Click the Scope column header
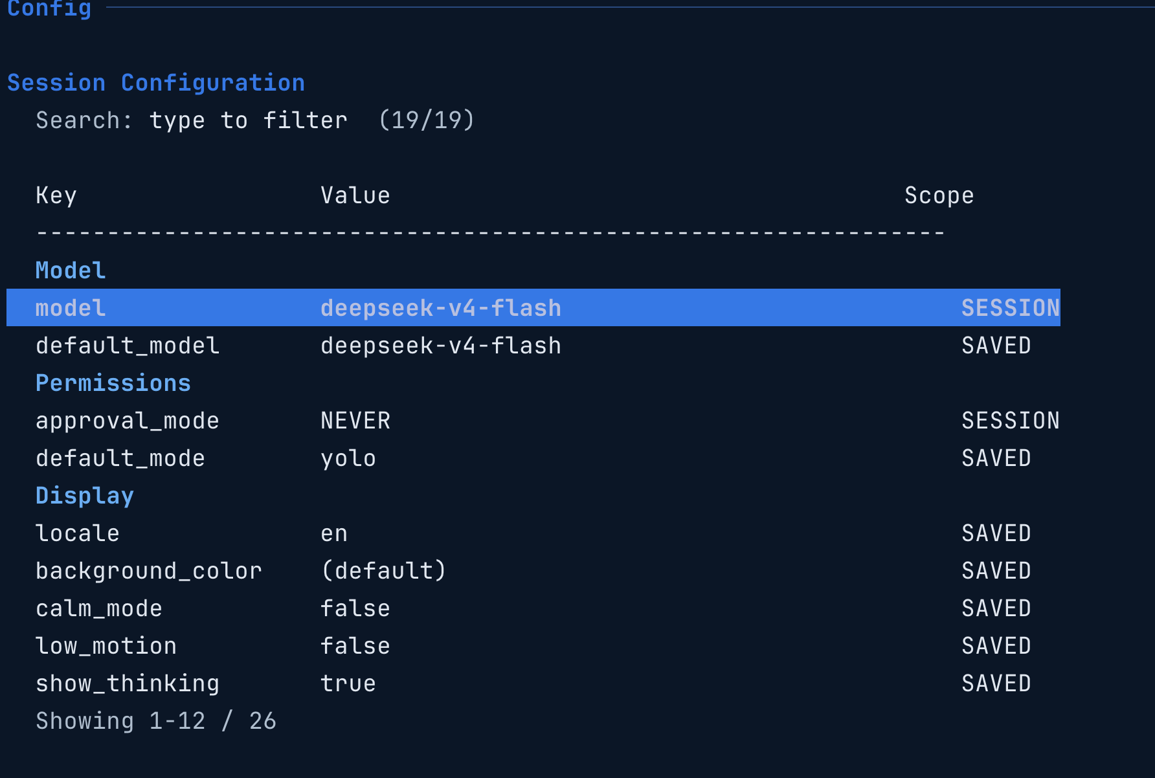This screenshot has height=778, width=1155. [x=939, y=195]
